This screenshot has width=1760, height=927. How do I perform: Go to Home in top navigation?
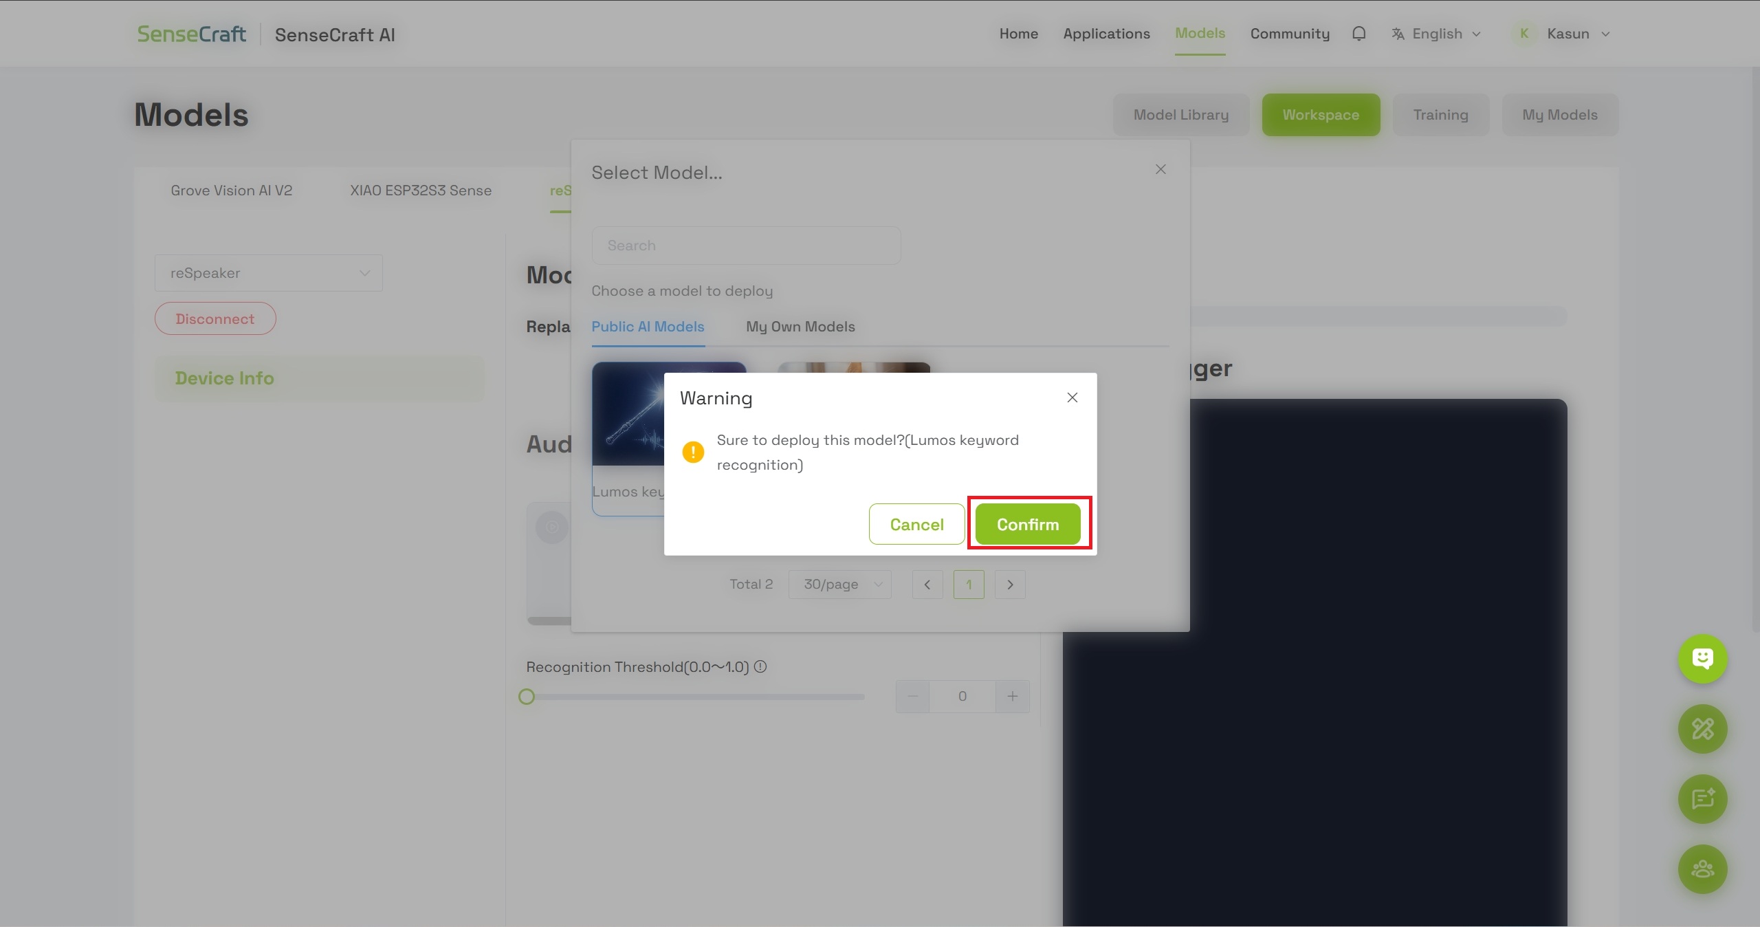click(1018, 34)
